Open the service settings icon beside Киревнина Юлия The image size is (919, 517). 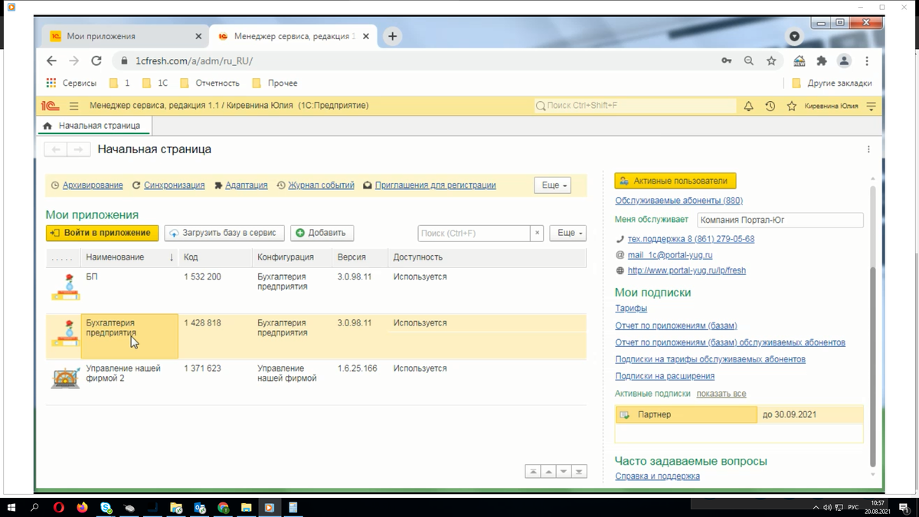(x=871, y=106)
